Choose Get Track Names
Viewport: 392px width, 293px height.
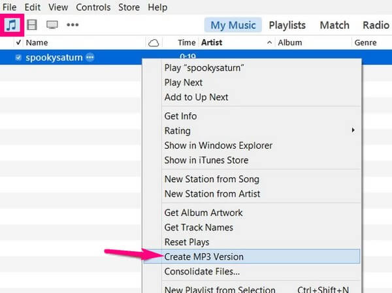(252, 227)
